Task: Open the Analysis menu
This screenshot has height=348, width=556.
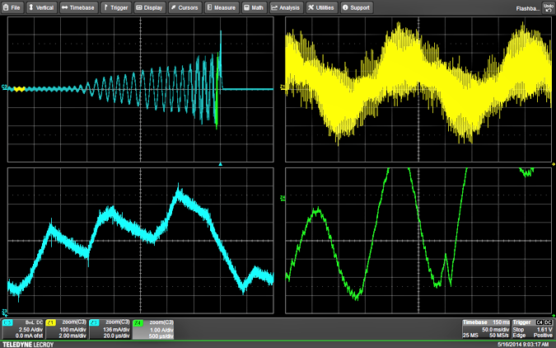Action: (x=286, y=7)
